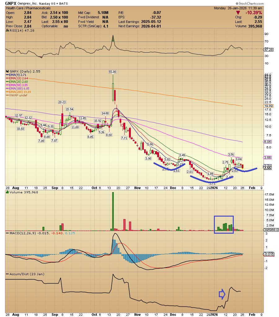Click the GNPX ticker symbol in the title
Image resolution: width=279 pixels, height=317 pixels.
tap(11, 3)
